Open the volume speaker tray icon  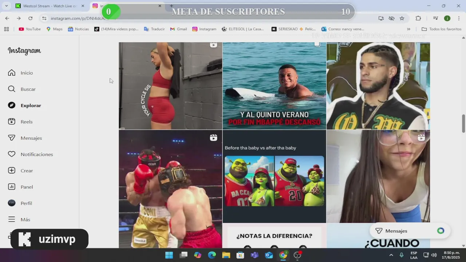(x=434, y=255)
